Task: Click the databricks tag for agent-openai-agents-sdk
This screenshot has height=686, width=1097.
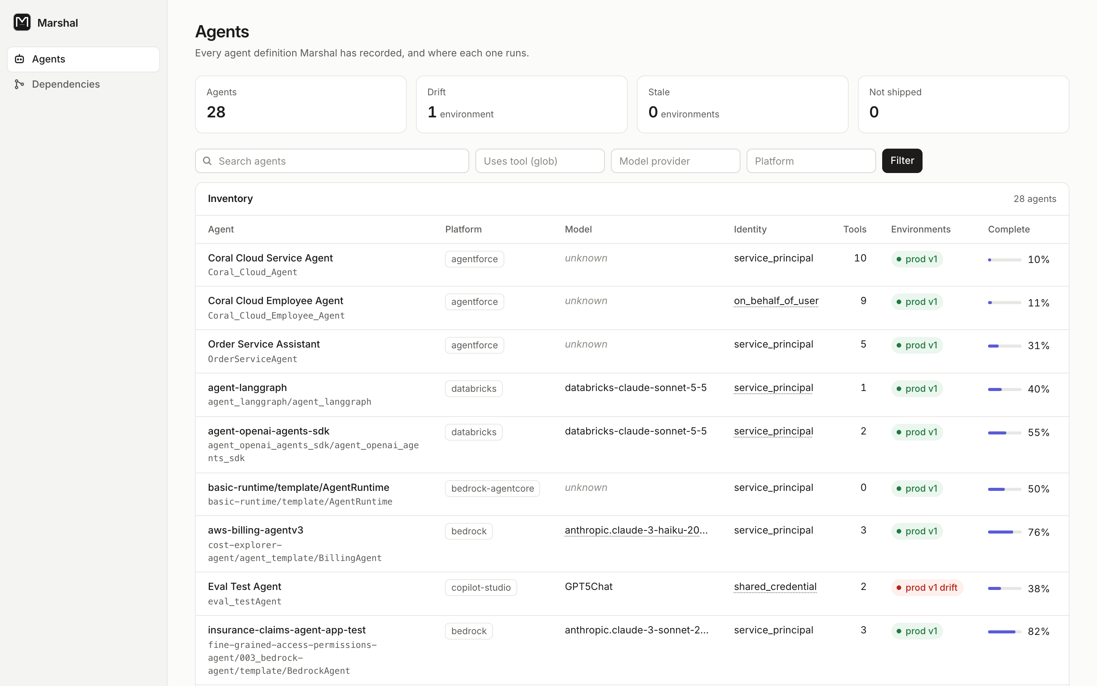Action: pos(474,433)
